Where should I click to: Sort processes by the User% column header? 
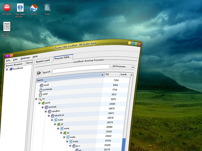[125, 74]
